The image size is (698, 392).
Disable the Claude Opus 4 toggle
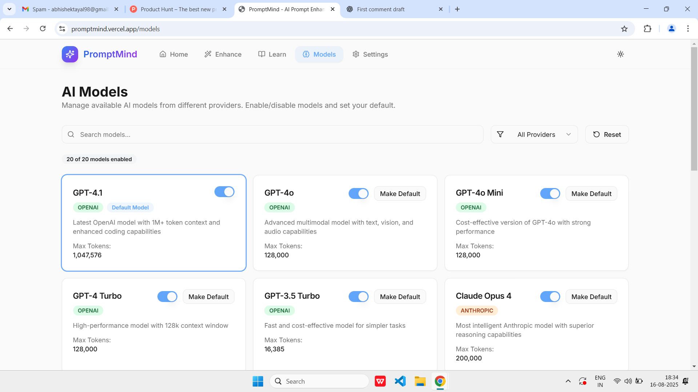point(550,297)
